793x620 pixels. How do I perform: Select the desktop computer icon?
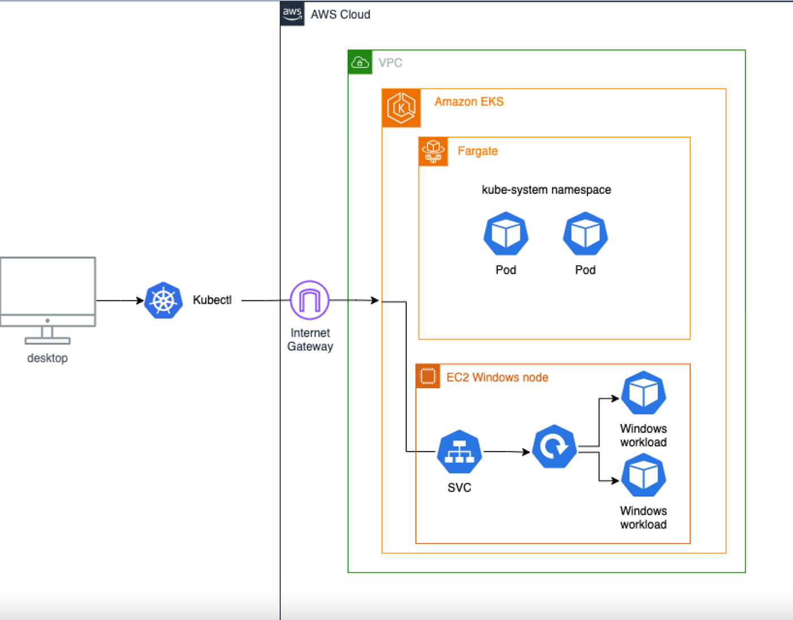point(48,300)
